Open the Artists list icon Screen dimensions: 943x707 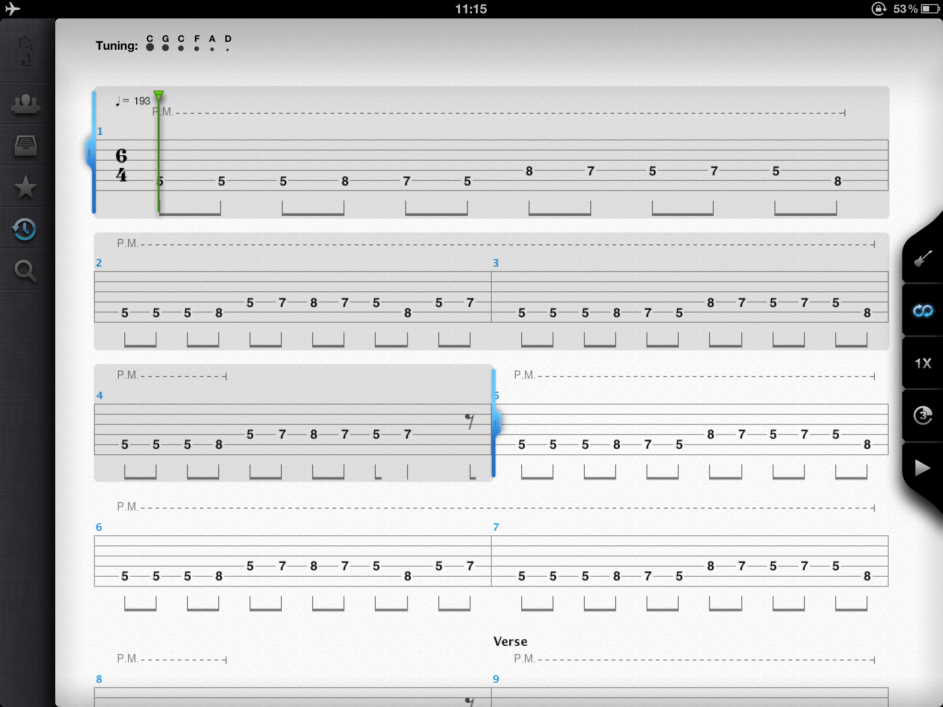[25, 104]
